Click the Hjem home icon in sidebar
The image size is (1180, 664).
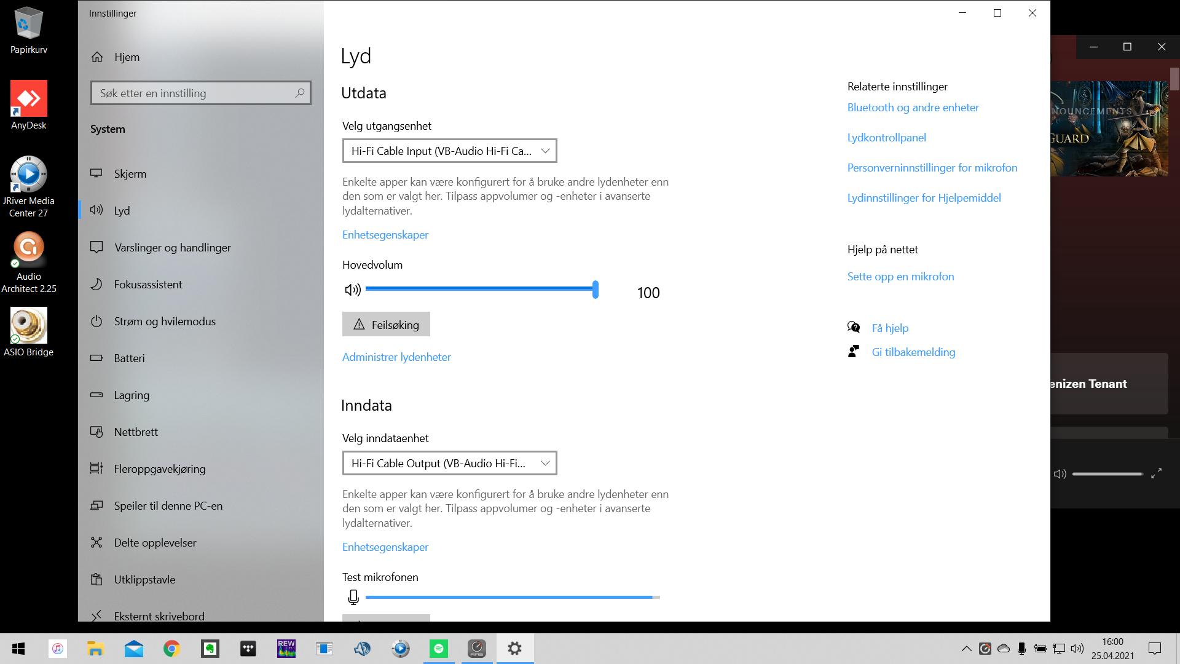coord(97,57)
